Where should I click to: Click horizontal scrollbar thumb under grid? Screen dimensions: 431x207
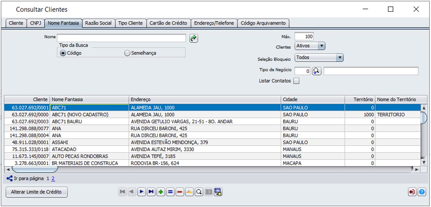[x=35, y=169]
